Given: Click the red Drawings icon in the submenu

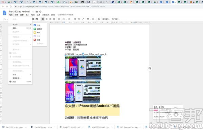Looking at the screenshot, I should (35, 40).
